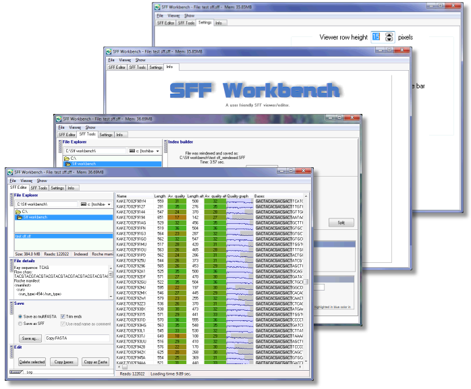Click the drive icon in the SFF Tools window drive selector
The image size is (471, 389).
pos(132,150)
